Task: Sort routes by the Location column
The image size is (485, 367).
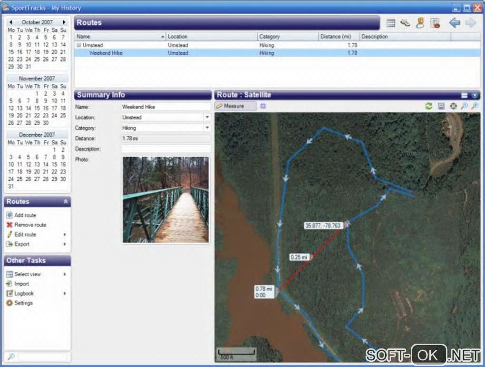Action: click(x=211, y=37)
